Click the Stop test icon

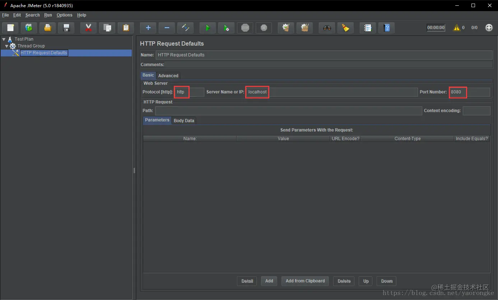point(245,28)
